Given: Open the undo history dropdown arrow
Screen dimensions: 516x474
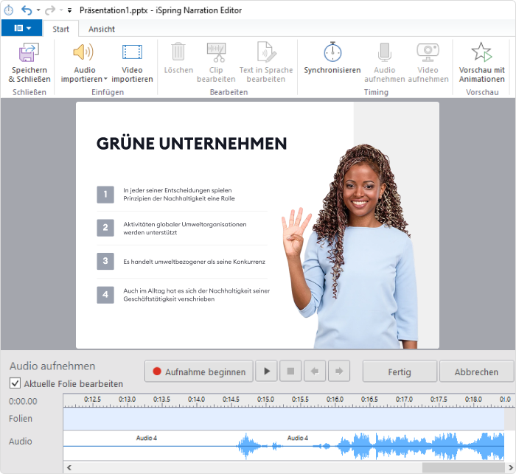Looking at the screenshot, I should [38, 10].
